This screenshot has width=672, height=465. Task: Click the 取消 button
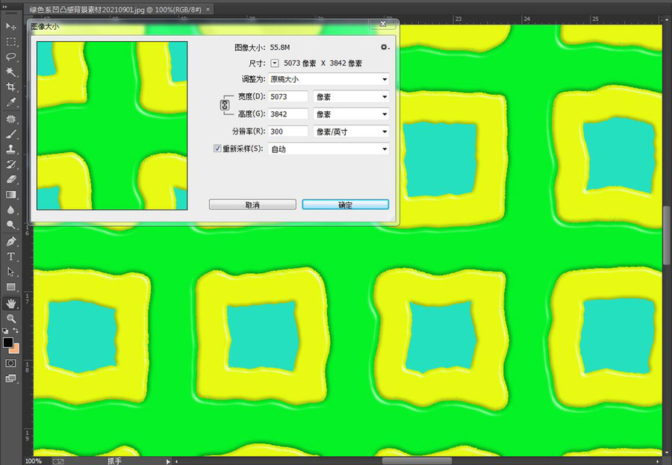coord(252,205)
